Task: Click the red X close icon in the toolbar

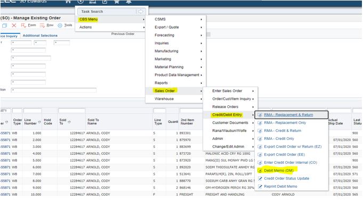Action: tap(14, 26)
